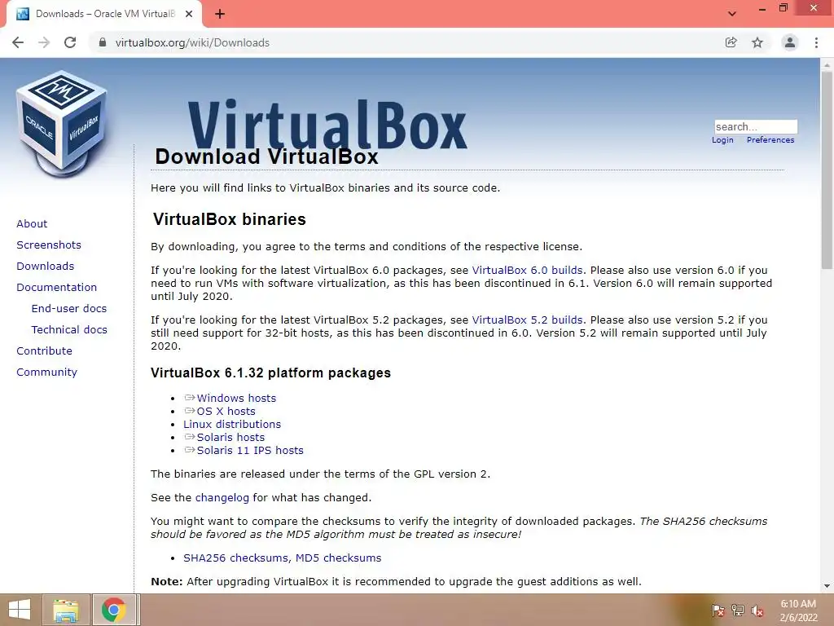Close the Downloads – Oracle VM tab
The height and width of the screenshot is (626, 834).
tap(189, 14)
